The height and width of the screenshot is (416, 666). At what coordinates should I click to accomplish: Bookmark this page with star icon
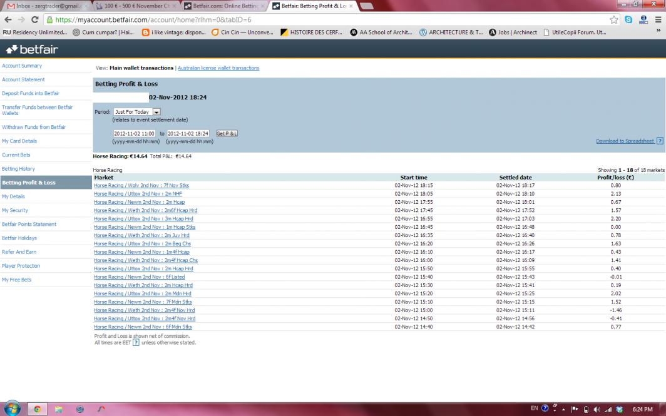[614, 19]
